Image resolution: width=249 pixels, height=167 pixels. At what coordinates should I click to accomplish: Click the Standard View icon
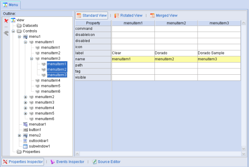[x=79, y=15]
